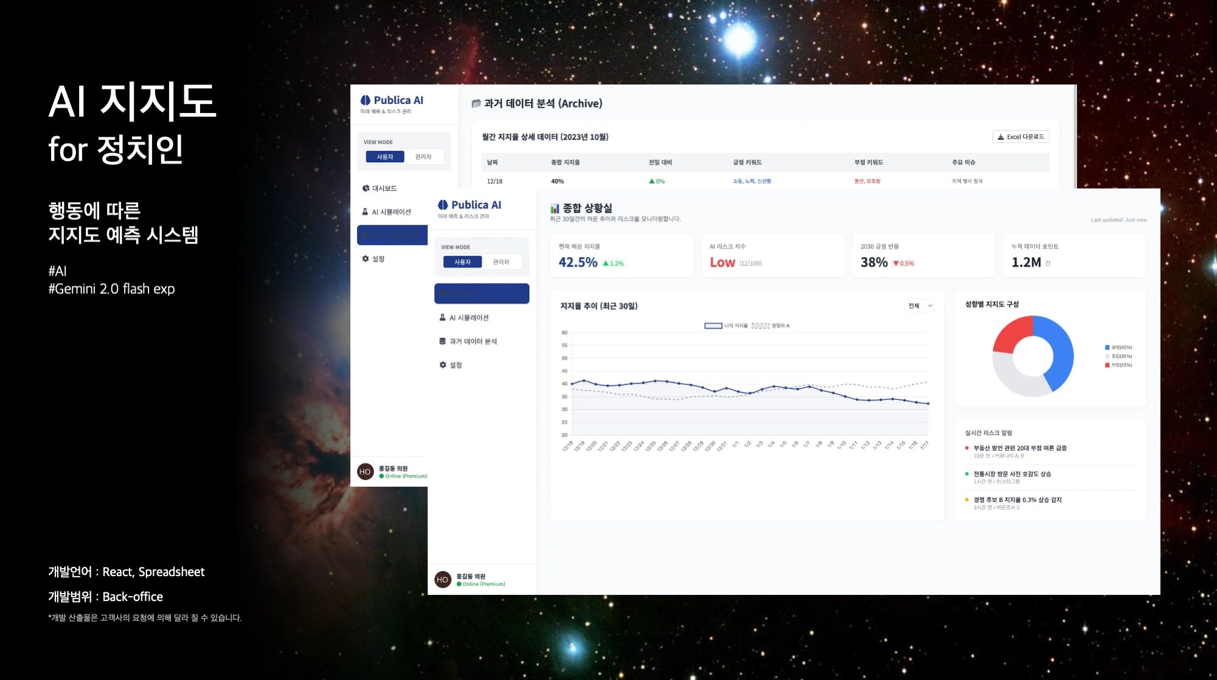1217x680 pixels.
Task: Open the AI 시뮬레이션 menu item in the back window
Action: pos(391,212)
